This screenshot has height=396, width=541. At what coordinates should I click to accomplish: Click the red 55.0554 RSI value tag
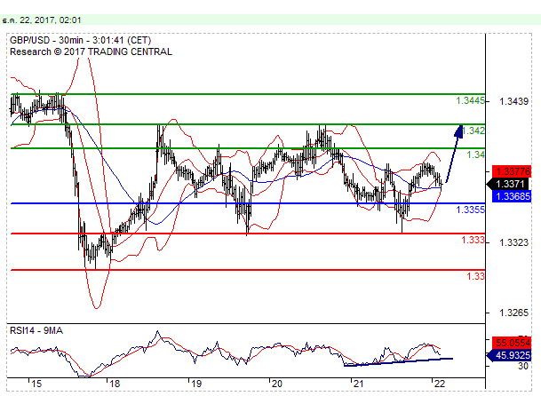(511, 342)
